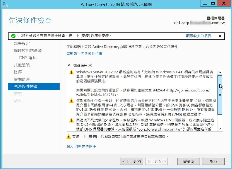Click the 先決條件檢查 page heading

30,20
